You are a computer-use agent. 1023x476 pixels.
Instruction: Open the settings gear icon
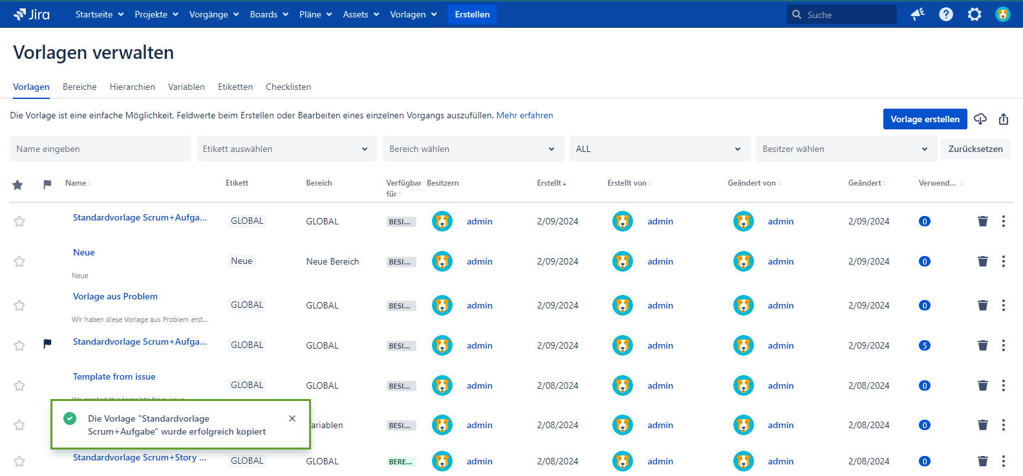974,14
